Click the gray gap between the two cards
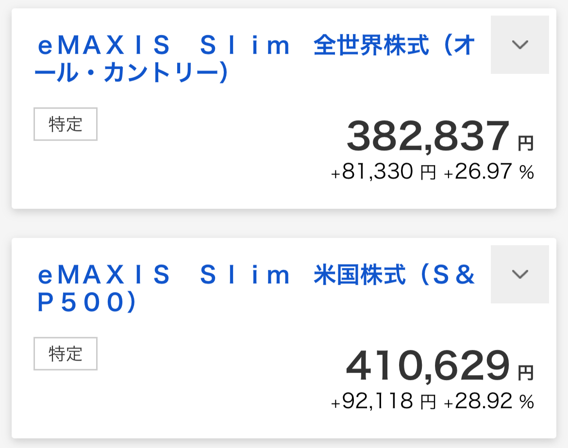 point(284,223)
